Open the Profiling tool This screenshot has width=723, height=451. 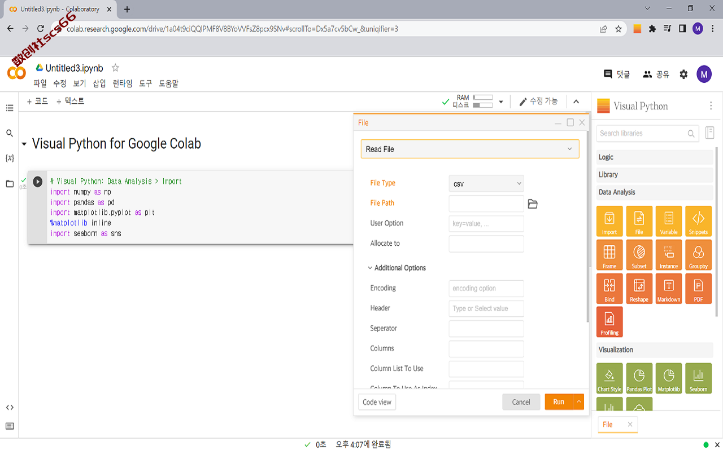coord(609,322)
